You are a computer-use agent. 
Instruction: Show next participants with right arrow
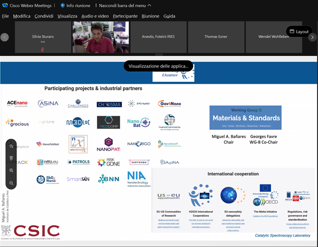[x=313, y=37]
